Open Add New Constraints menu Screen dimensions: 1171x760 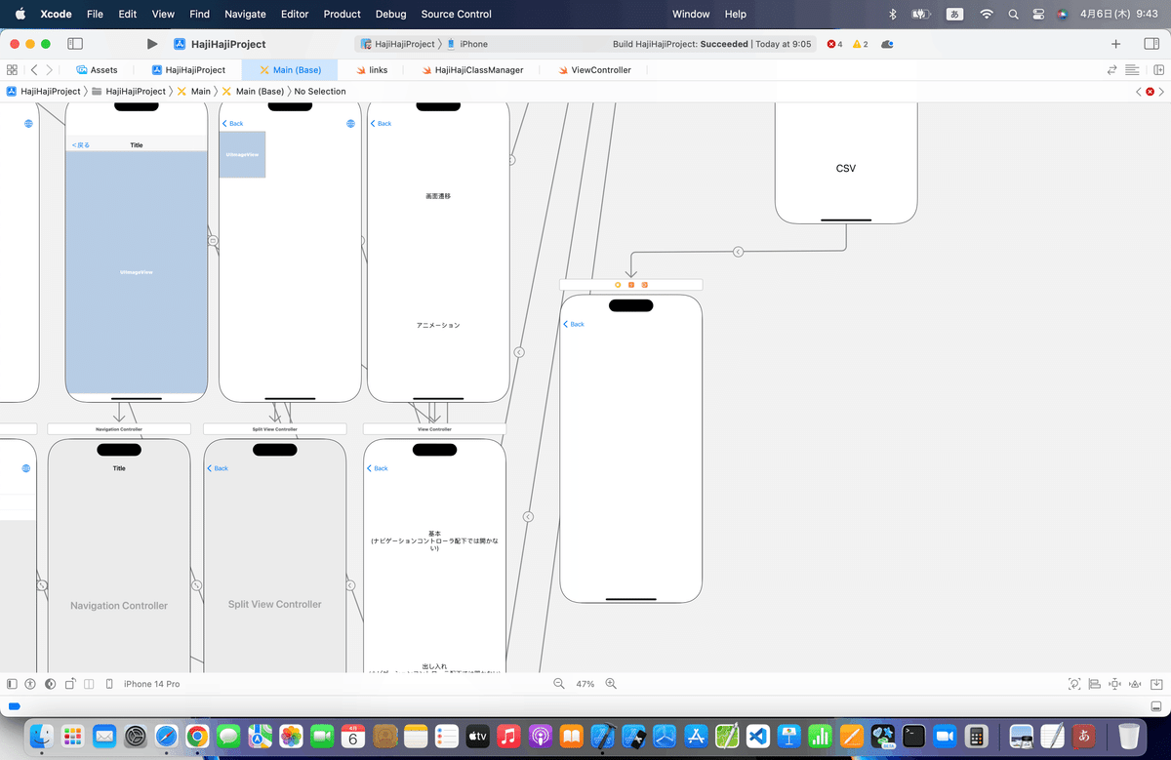tap(1115, 684)
